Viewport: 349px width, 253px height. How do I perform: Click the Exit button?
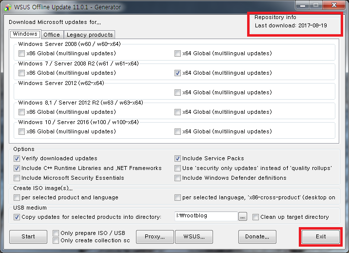click(321, 237)
